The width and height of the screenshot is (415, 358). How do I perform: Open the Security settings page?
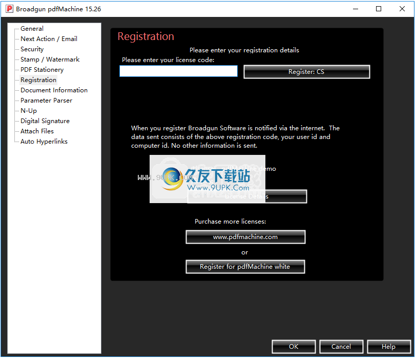(32, 49)
